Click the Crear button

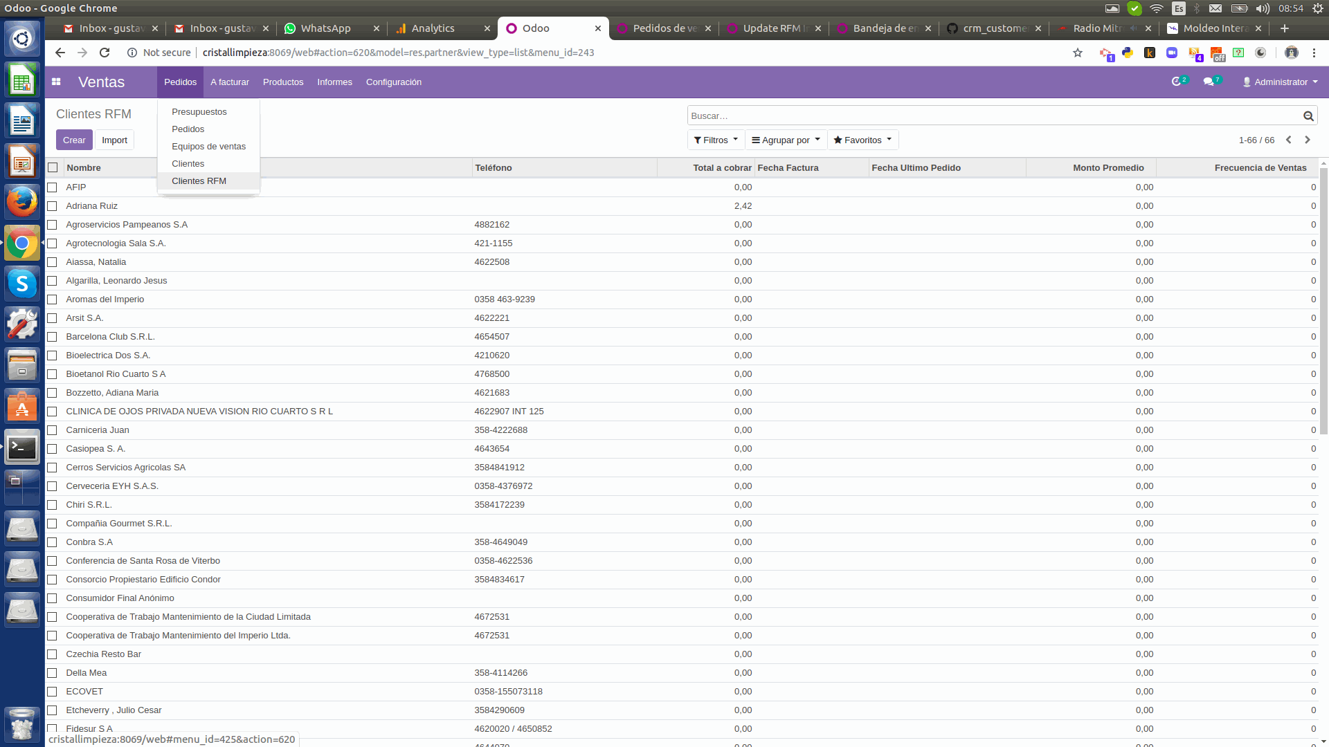[74, 140]
